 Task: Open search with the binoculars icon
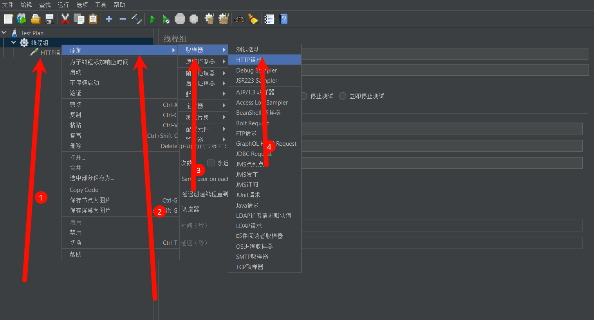click(240, 19)
